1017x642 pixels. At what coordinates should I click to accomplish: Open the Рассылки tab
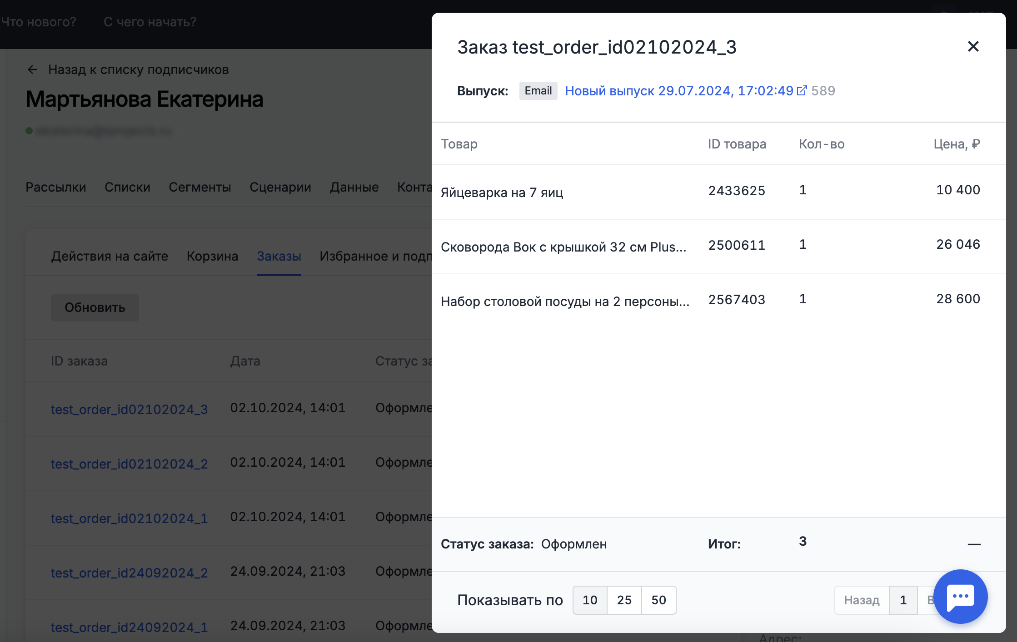coord(56,187)
